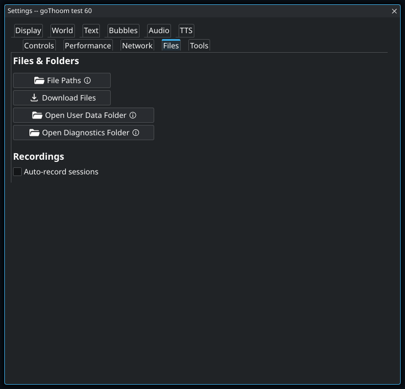Switch to the TTS tab
The image size is (405, 389).
click(x=186, y=30)
